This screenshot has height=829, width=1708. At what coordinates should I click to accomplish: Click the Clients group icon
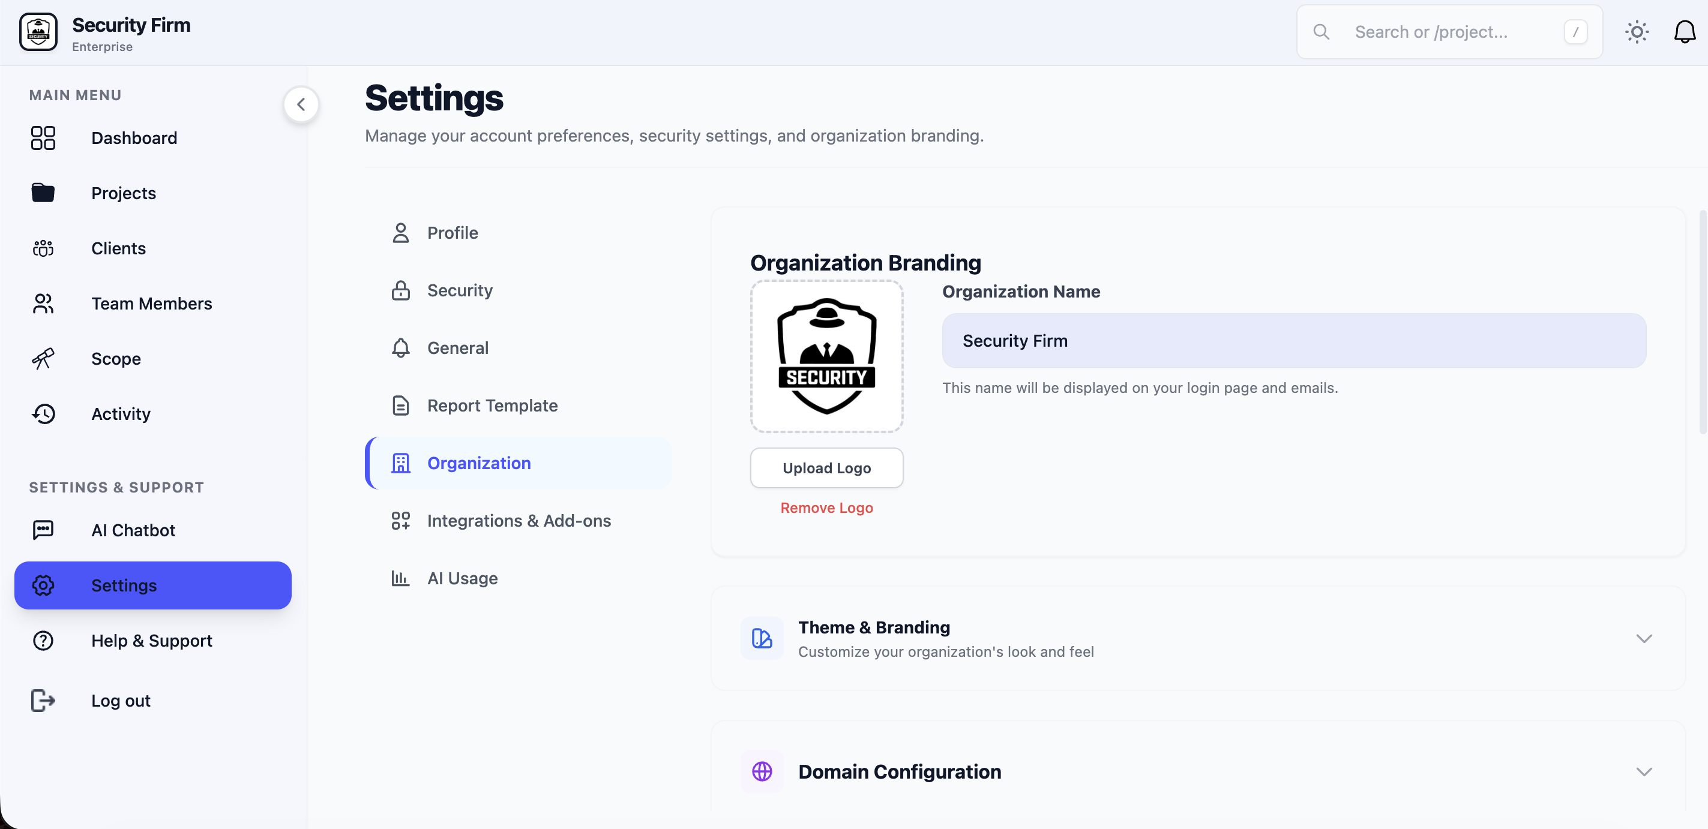click(x=43, y=248)
